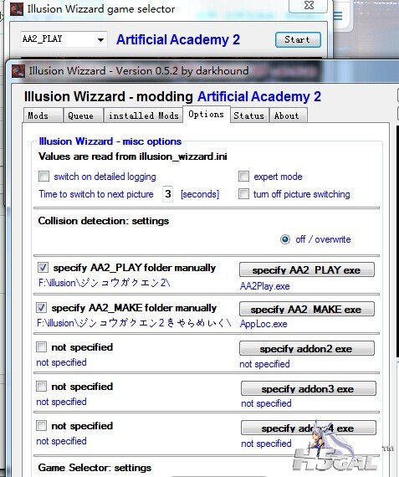
Task: Open the Status tab
Action: [x=249, y=115]
